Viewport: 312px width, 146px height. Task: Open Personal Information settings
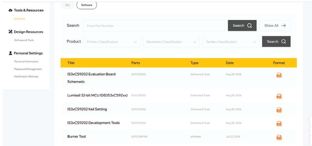click(x=26, y=62)
